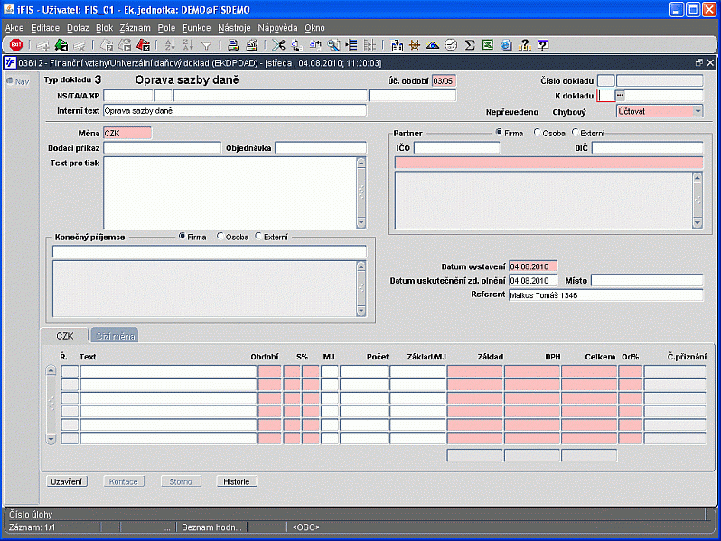
Task: Click the sort ascending A-Z icon
Action: click(x=170, y=45)
